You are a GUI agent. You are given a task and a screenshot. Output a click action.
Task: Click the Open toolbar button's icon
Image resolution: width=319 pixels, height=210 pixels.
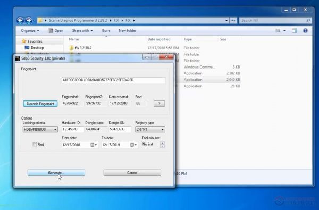(x=51, y=30)
